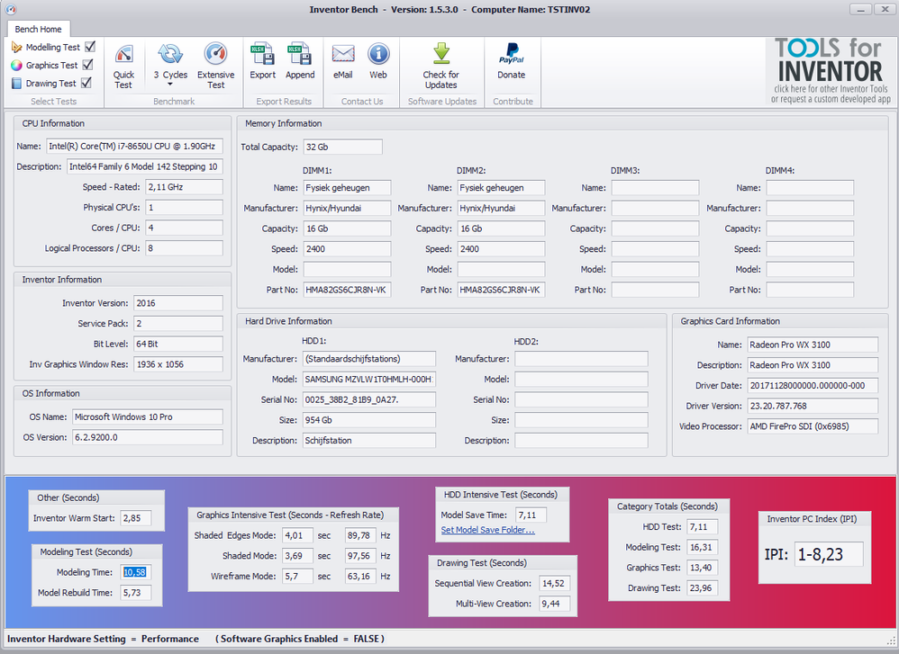Donate via PayPal

pyautogui.click(x=512, y=62)
